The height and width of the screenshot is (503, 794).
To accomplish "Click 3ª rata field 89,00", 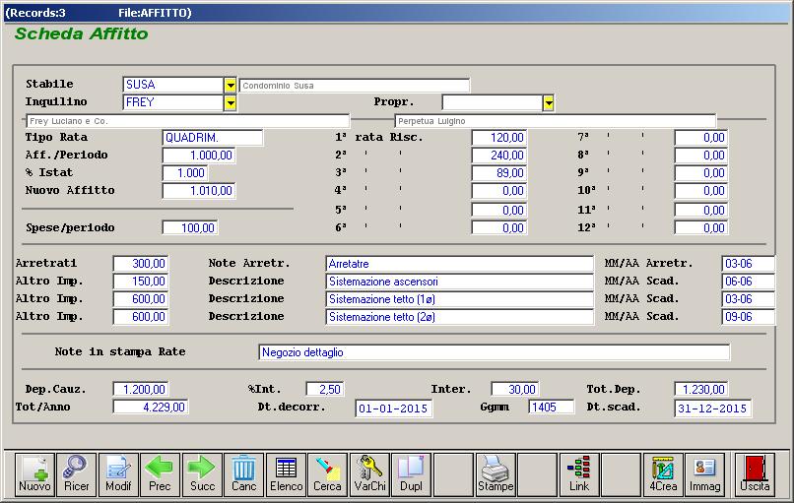I will tap(499, 173).
